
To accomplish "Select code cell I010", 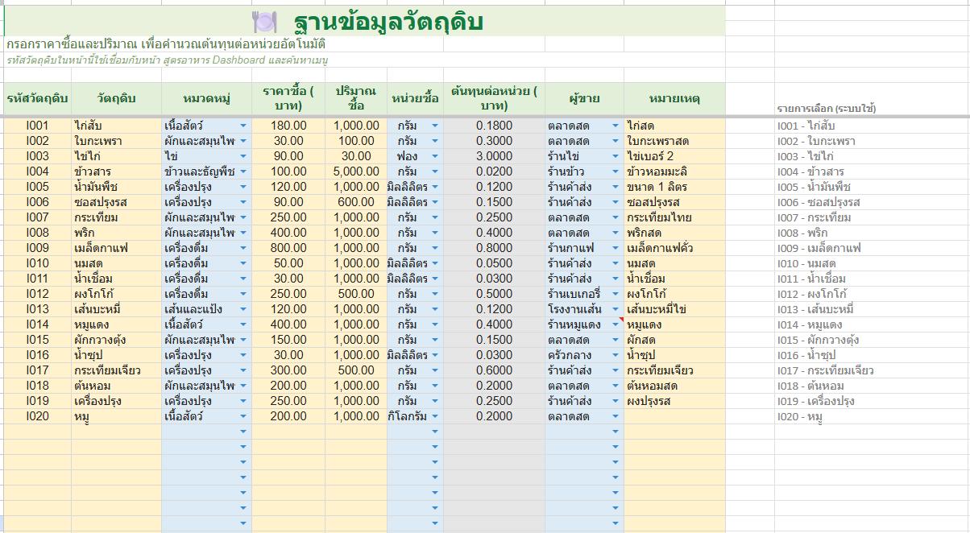I will click(x=37, y=263).
